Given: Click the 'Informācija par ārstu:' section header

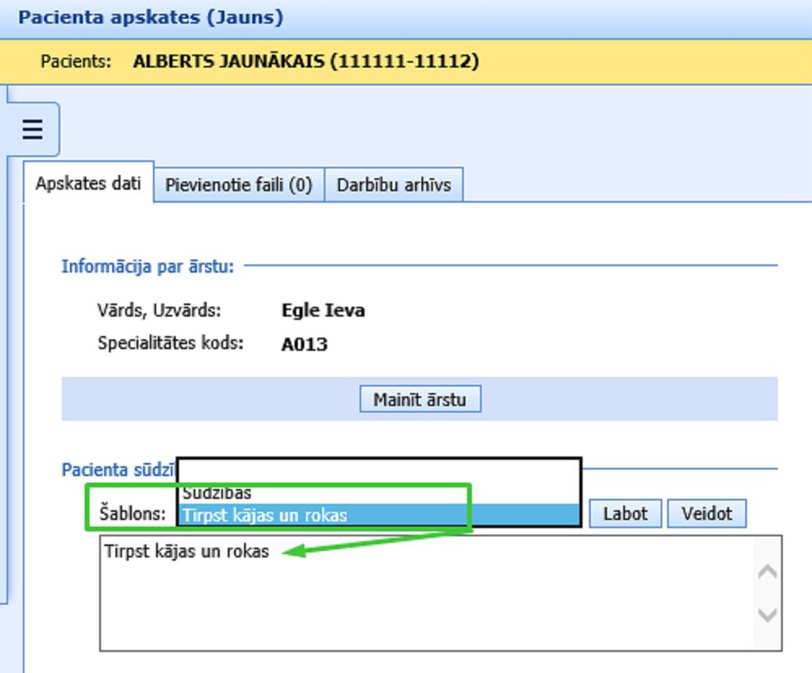Looking at the screenshot, I should click(x=148, y=266).
